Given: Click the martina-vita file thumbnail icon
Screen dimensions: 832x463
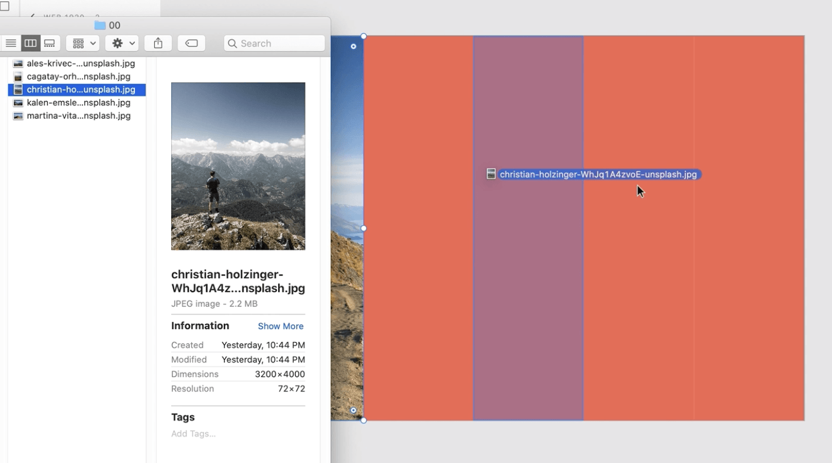Looking at the screenshot, I should pyautogui.click(x=18, y=116).
